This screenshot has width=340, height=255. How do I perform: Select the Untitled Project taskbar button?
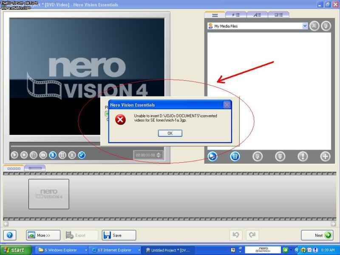(x=168, y=250)
